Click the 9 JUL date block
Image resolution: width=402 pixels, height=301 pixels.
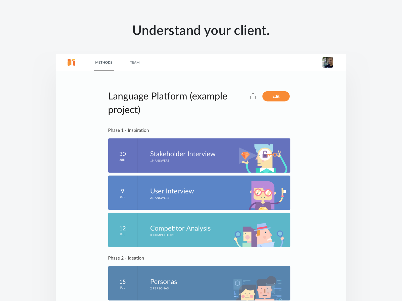click(x=123, y=193)
